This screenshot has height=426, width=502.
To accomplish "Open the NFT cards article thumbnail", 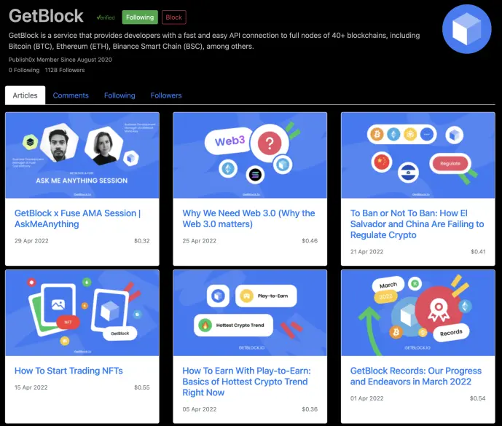I will [x=82, y=312].
